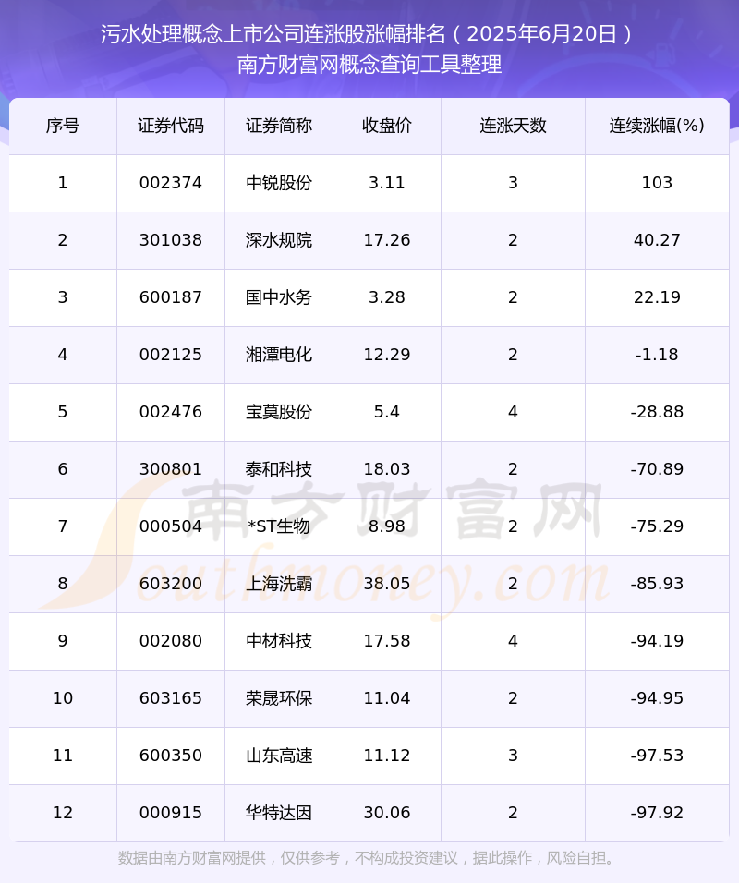
Task: Click the -94.19 gain value
Action: point(657,641)
